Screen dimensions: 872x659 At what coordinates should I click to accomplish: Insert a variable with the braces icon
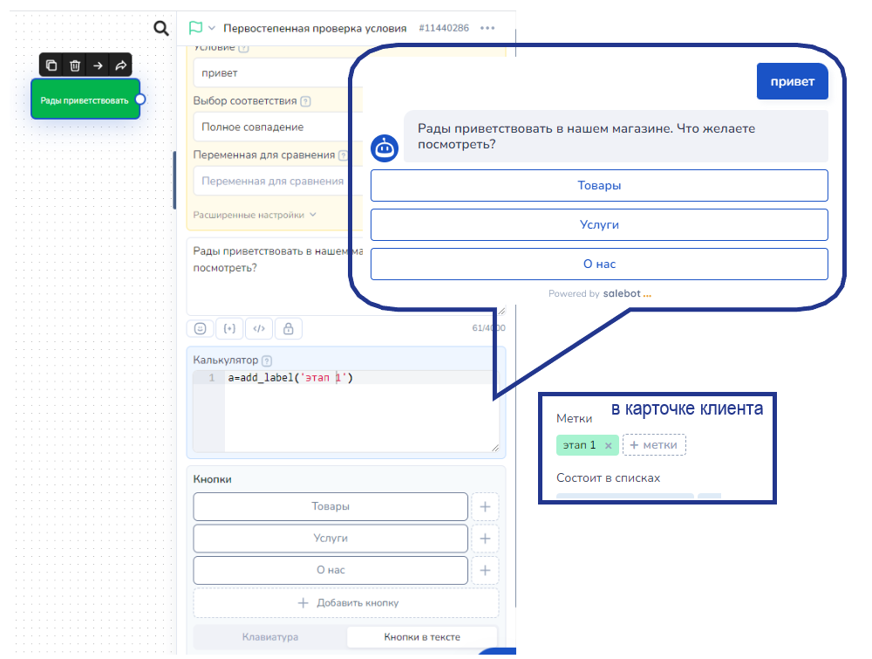[x=229, y=328]
